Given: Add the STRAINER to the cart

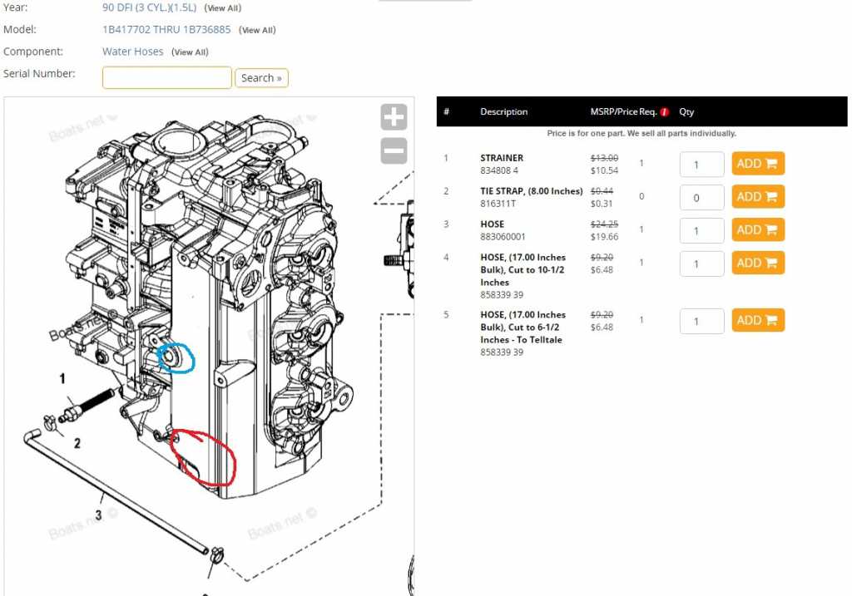Looking at the screenshot, I should point(758,164).
